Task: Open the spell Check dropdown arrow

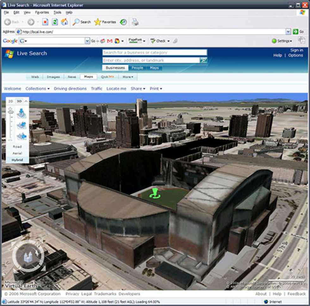Action: tap(168, 41)
